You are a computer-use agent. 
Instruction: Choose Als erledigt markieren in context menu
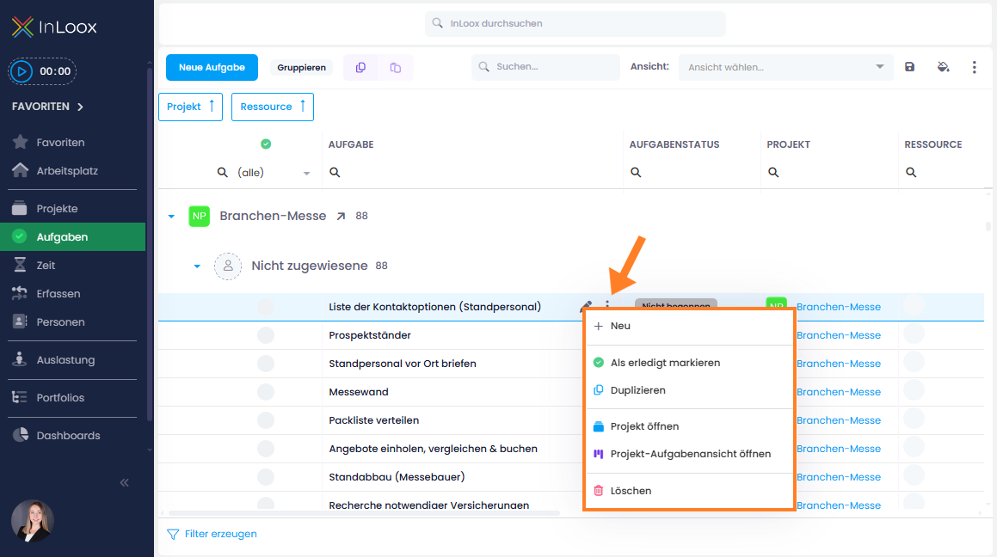689,363
